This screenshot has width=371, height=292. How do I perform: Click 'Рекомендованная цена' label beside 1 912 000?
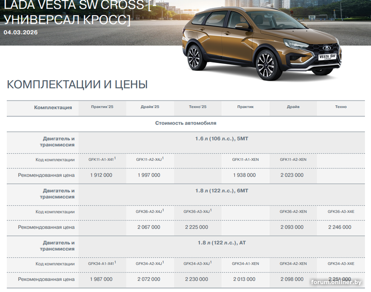coord(46,175)
